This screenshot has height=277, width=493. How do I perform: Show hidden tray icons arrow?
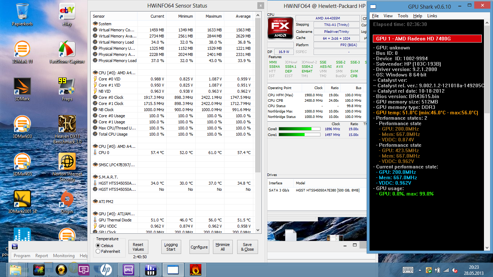[420, 270]
